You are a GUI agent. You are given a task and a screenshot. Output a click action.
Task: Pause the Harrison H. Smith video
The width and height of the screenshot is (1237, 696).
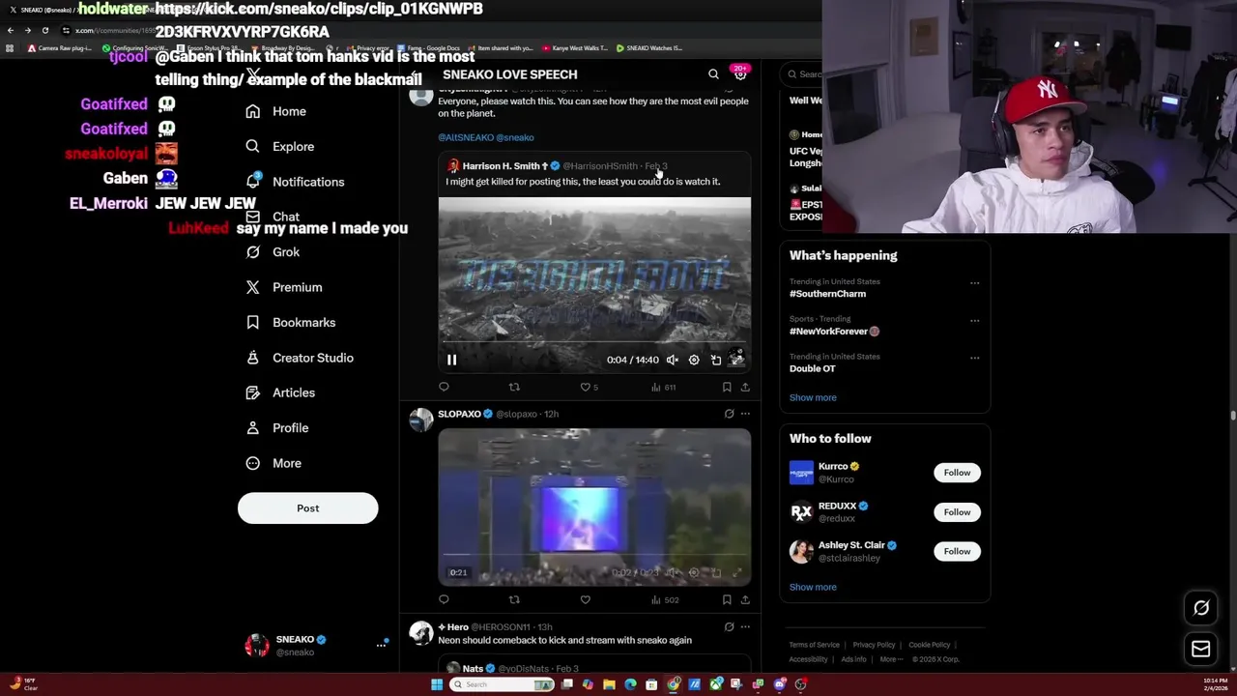point(451,360)
